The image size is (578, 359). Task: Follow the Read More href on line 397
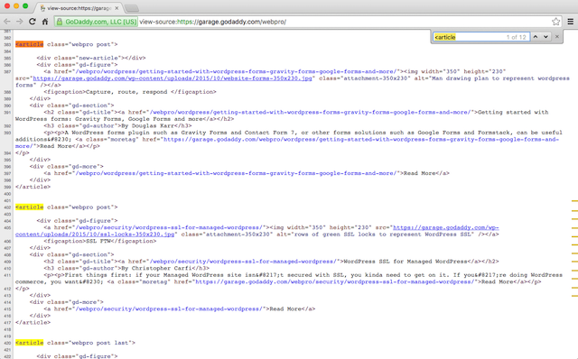(x=236, y=173)
